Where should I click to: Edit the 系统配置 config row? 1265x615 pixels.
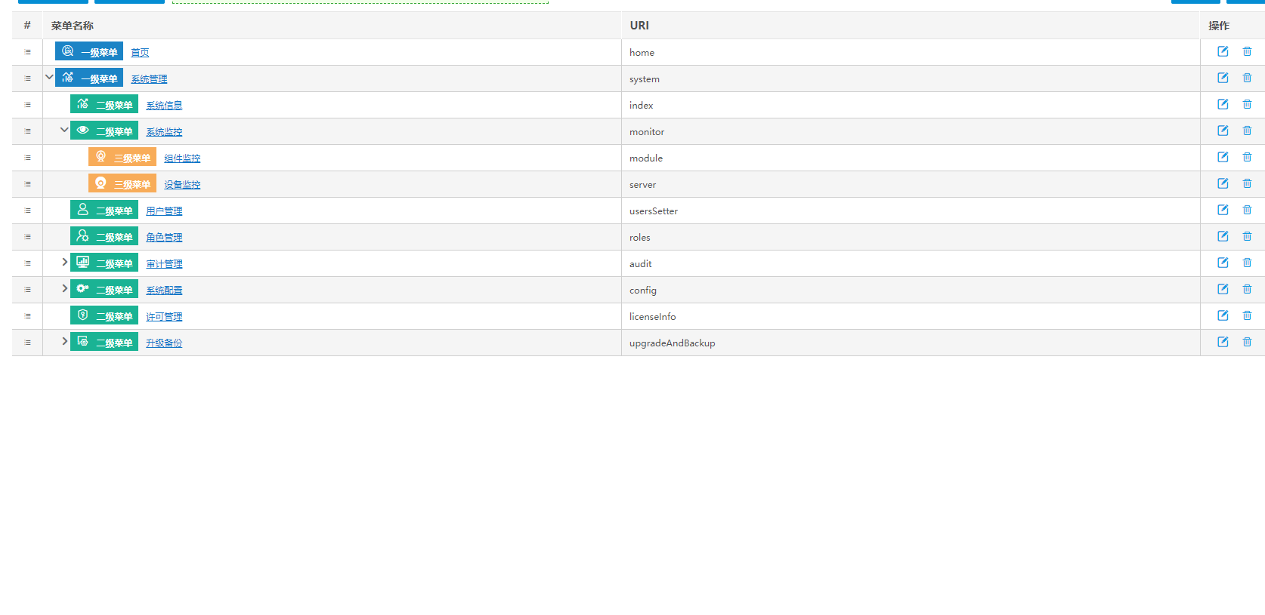(x=1223, y=289)
